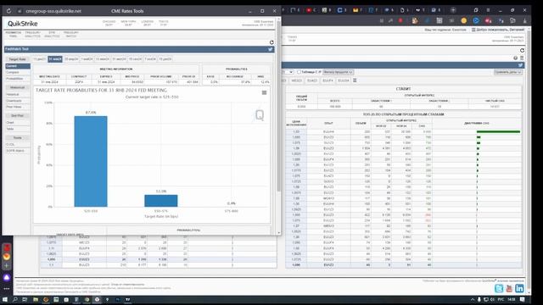The height and width of the screenshot is (305, 543).
Task: Toggle the Таблица checkbox in background page
Action: point(299,72)
